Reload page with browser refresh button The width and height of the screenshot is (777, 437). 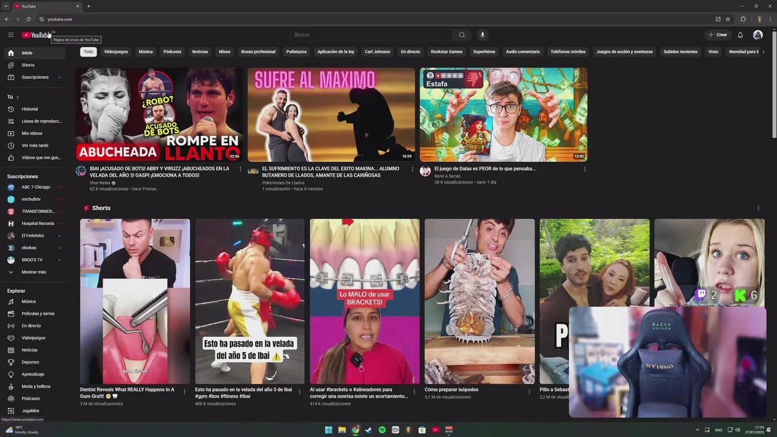28,19
